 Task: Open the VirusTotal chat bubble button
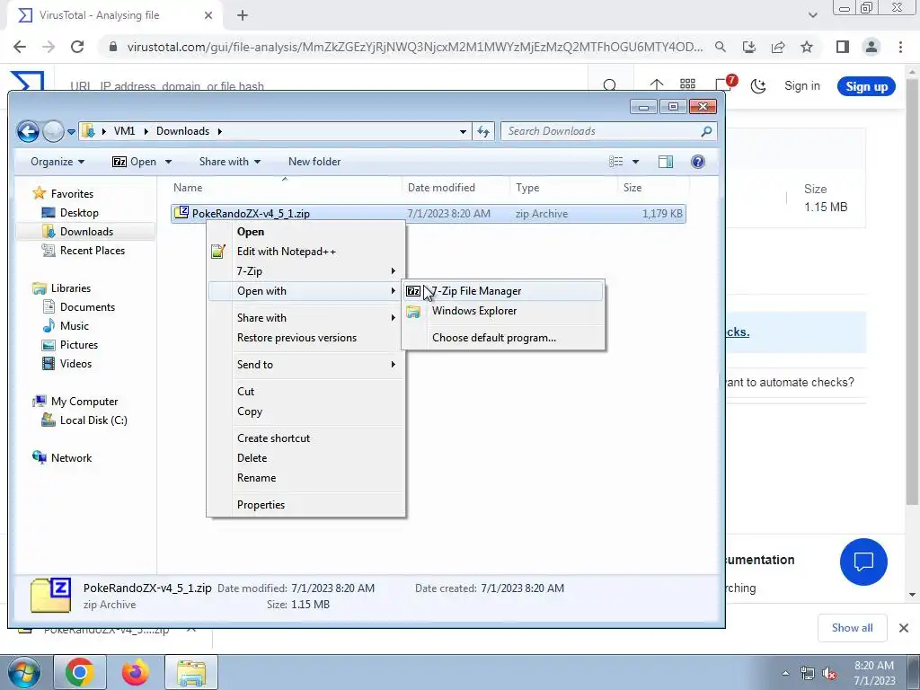863,562
